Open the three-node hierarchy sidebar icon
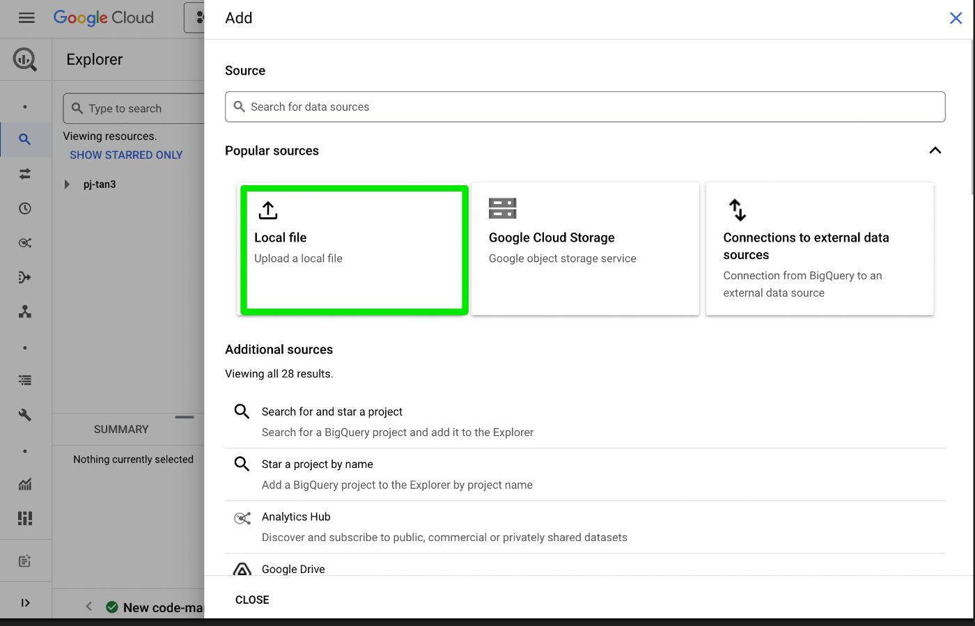This screenshot has width=975, height=626. pyautogui.click(x=25, y=311)
